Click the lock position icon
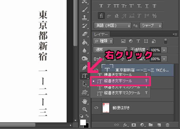Screen dimensions: 180x129 point(123,59)
